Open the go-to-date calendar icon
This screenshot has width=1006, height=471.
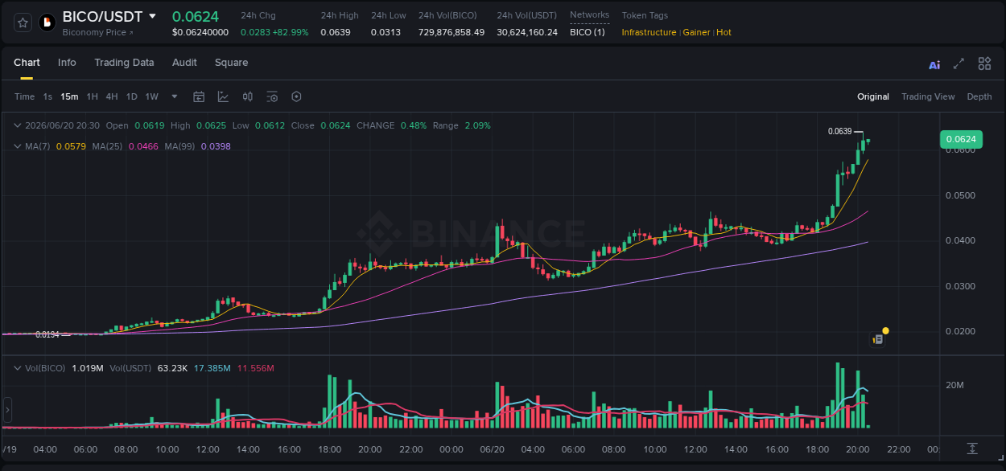199,96
